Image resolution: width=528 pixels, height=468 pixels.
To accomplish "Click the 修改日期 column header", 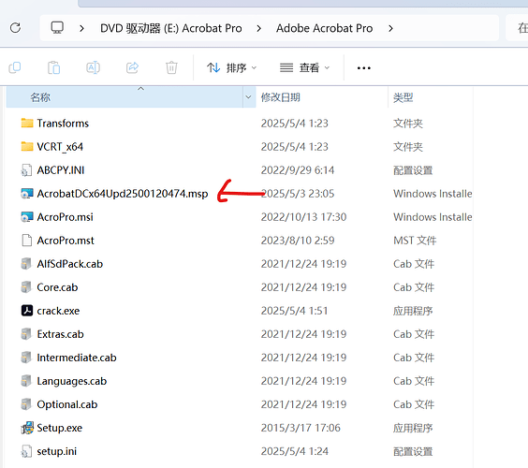I will [280, 97].
